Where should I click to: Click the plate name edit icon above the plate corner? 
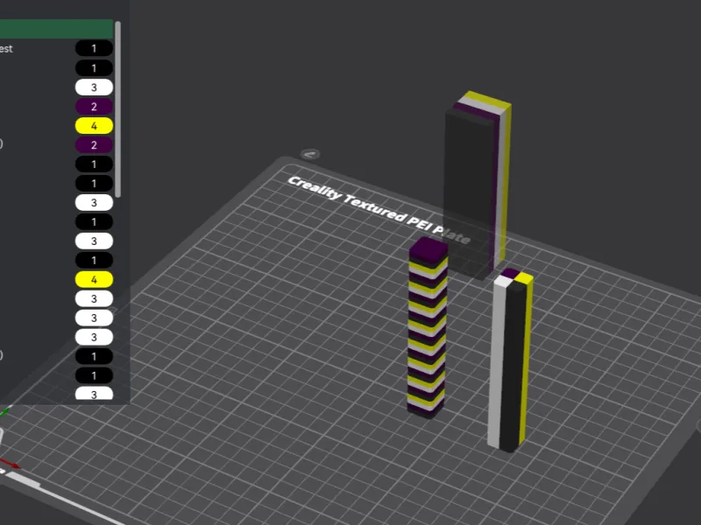[x=310, y=155]
